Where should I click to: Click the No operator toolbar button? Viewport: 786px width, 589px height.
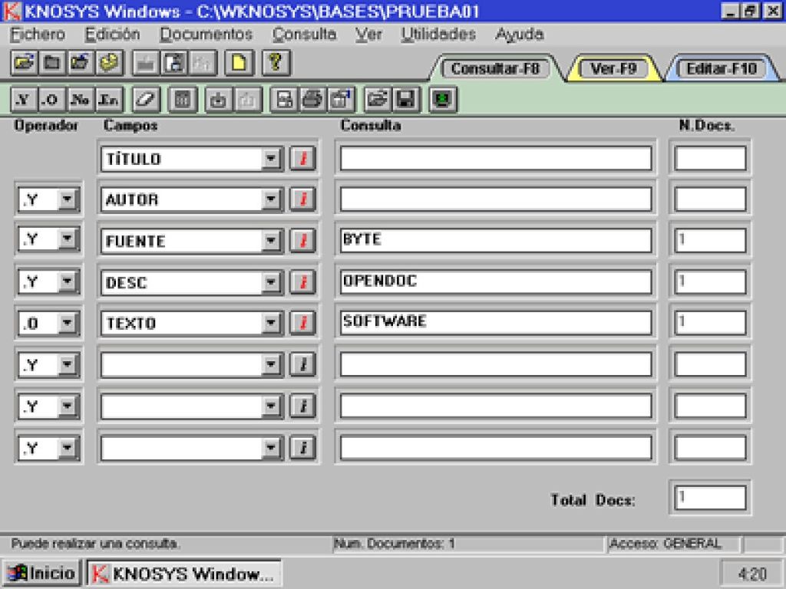point(79,100)
